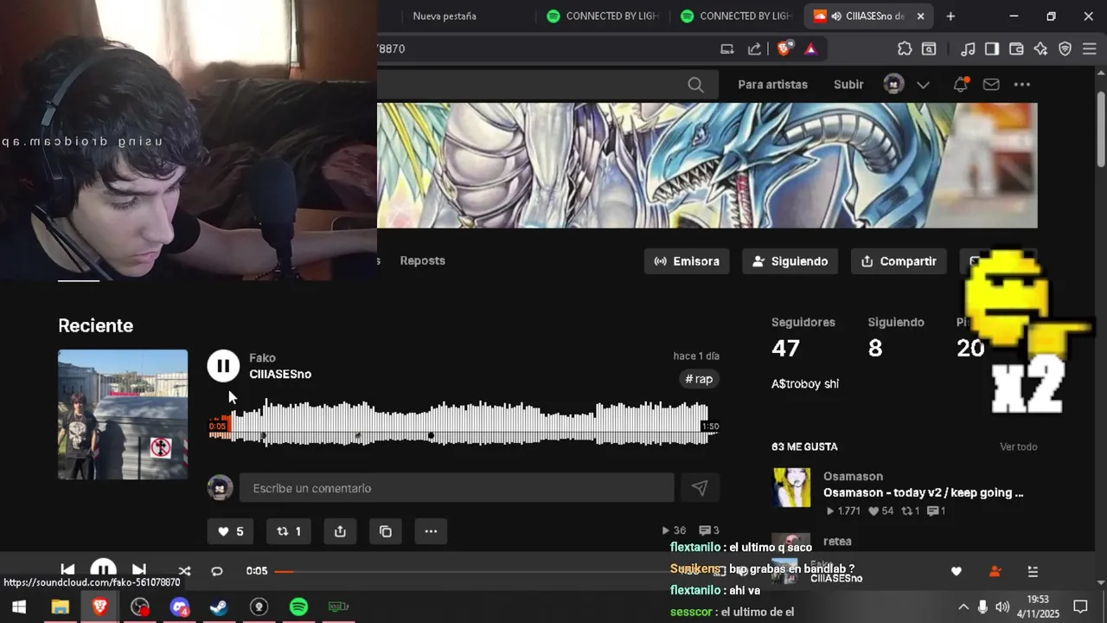Mute audio on the CIIIASESno tab
This screenshot has height=623, width=1107.
tap(837, 16)
